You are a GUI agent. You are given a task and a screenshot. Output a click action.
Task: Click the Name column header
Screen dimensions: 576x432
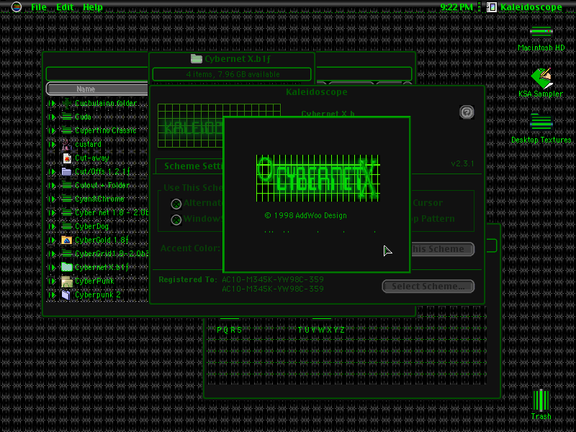pos(97,89)
